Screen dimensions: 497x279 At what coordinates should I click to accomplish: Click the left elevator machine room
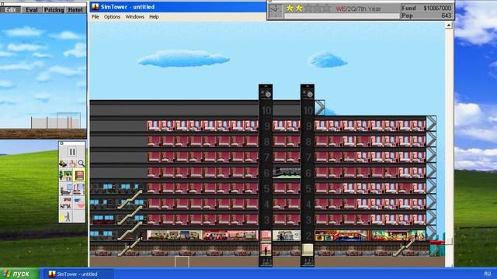click(266, 91)
